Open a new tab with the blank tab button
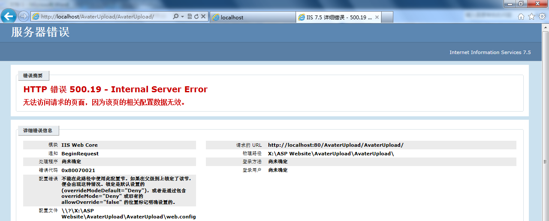 pos(387,17)
